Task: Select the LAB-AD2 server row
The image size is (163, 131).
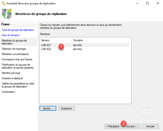Action: 85,49
